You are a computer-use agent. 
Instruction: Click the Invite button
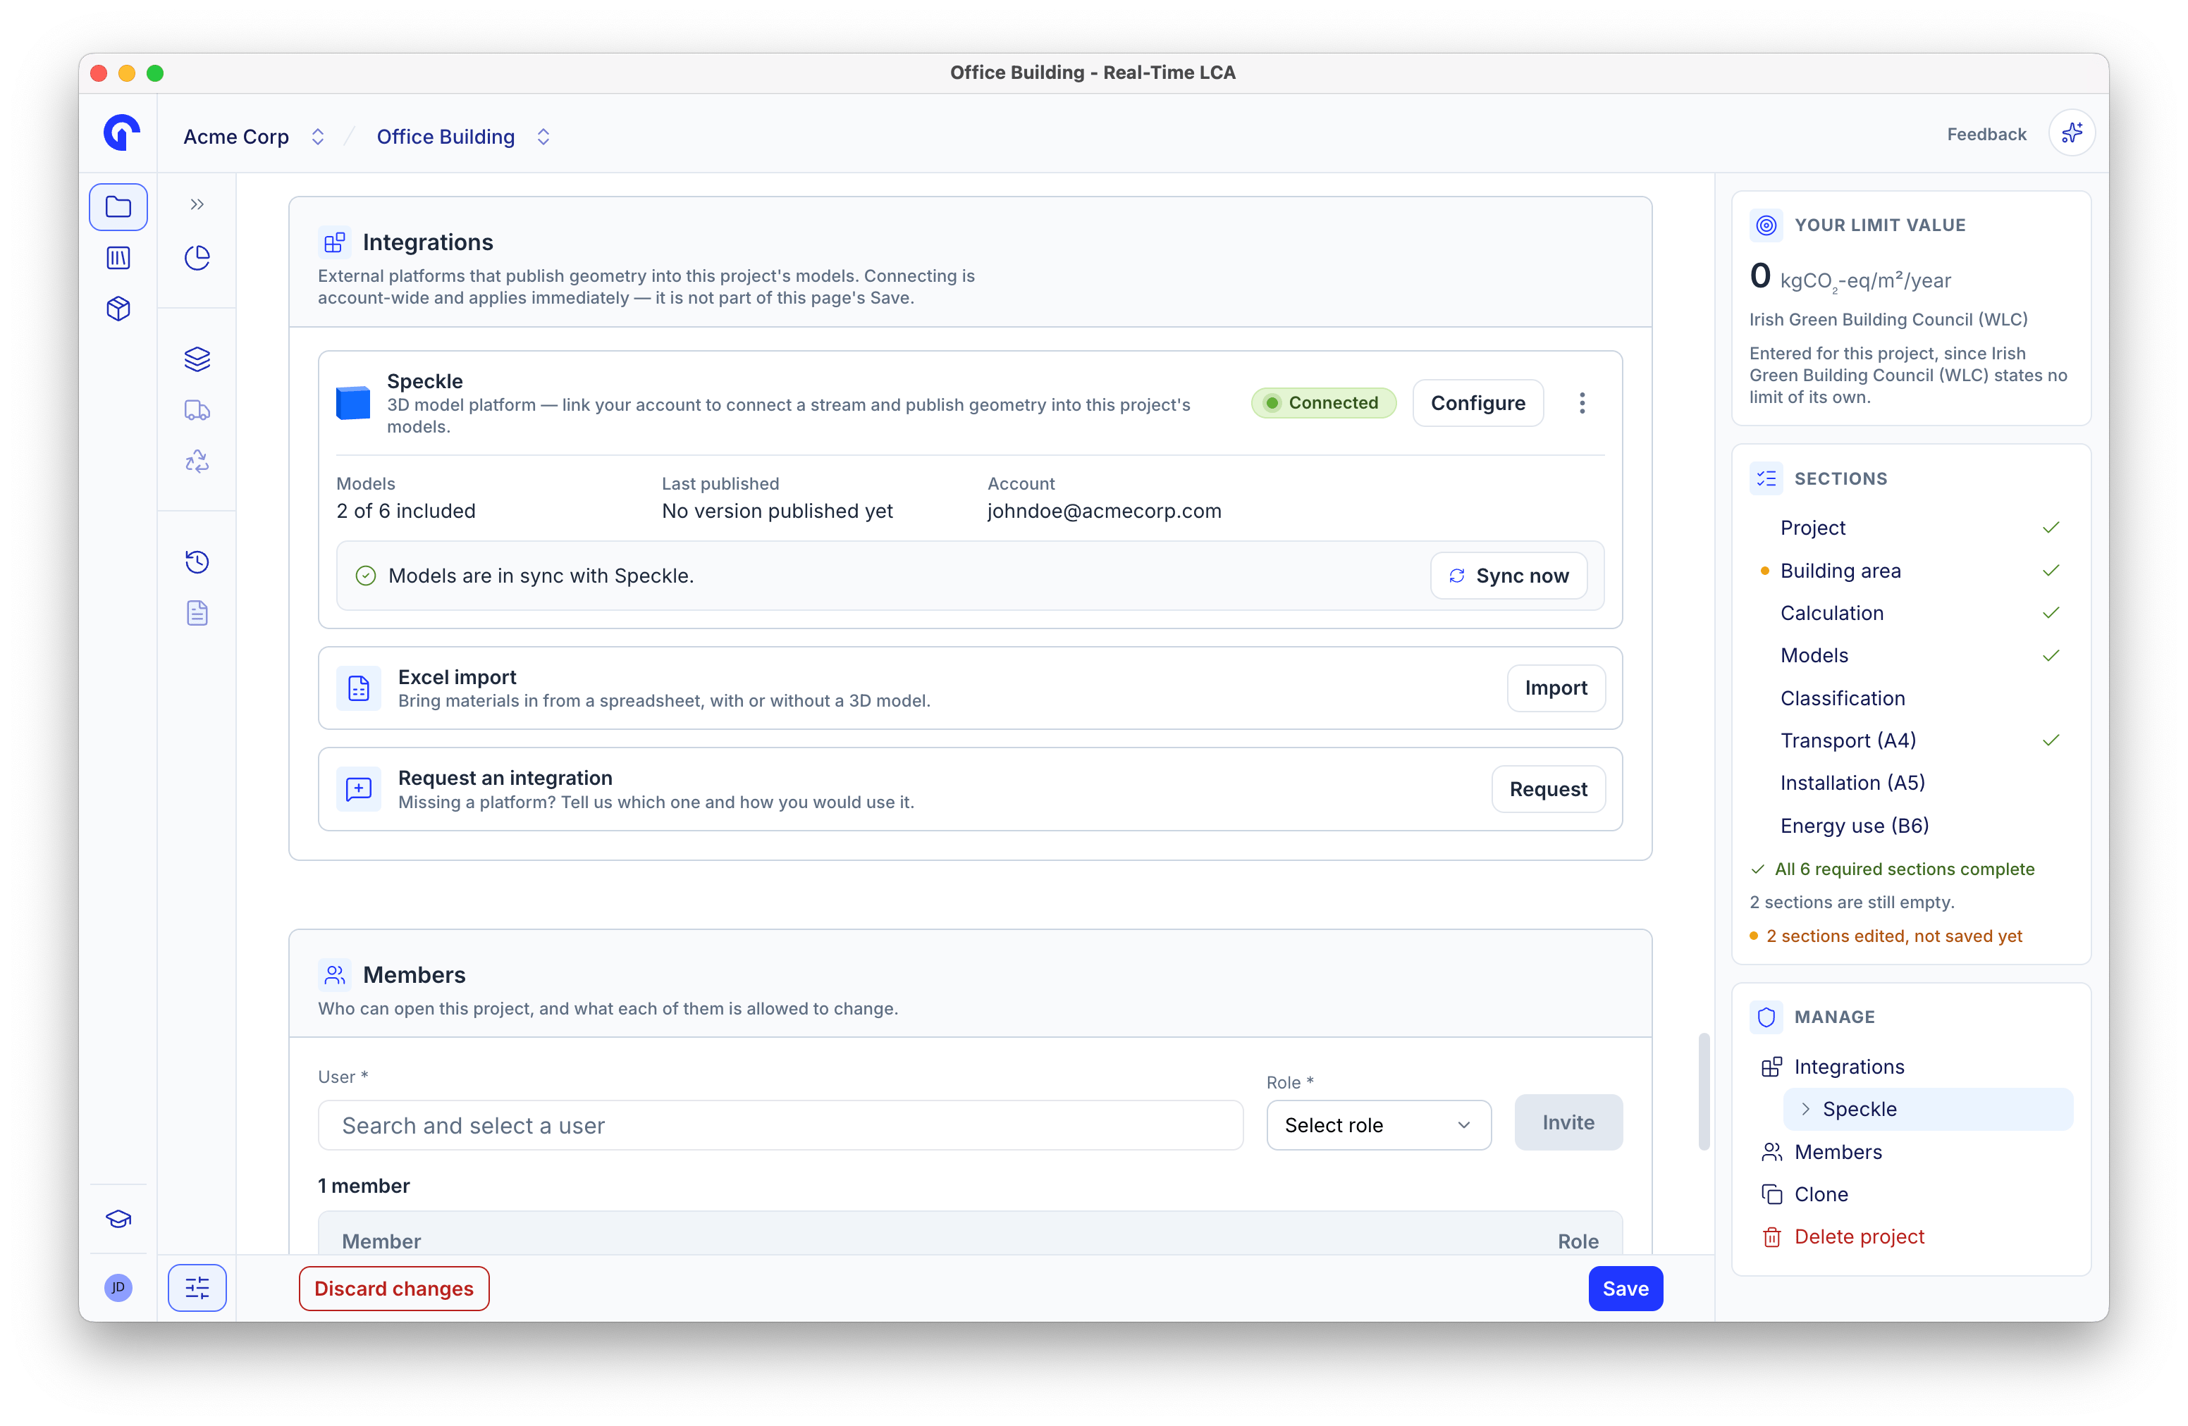coord(1568,1123)
